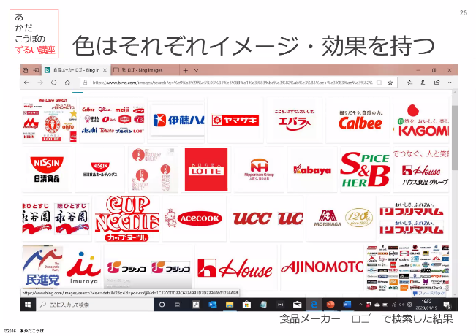Open the Calbee logo image
The width and height of the screenshot is (476, 336).
click(358, 121)
